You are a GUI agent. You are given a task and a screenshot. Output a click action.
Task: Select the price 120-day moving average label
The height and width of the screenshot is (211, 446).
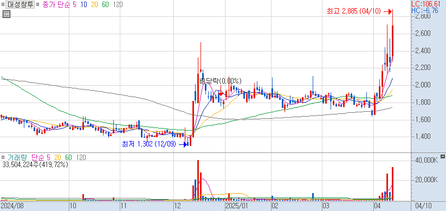(x=118, y=4)
